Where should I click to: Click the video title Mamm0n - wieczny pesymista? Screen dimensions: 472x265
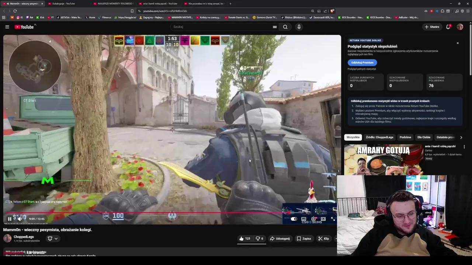[48, 230]
